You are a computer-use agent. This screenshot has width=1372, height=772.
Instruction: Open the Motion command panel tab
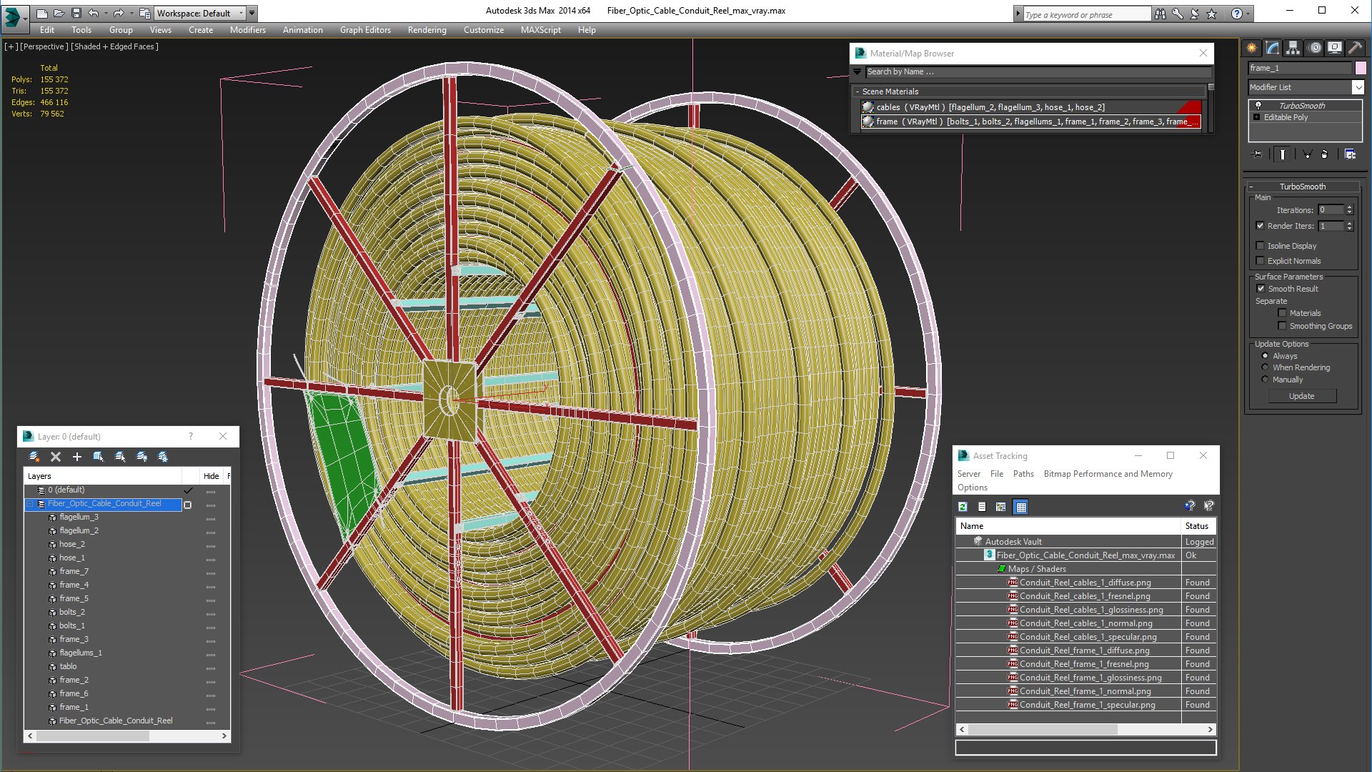[1314, 48]
